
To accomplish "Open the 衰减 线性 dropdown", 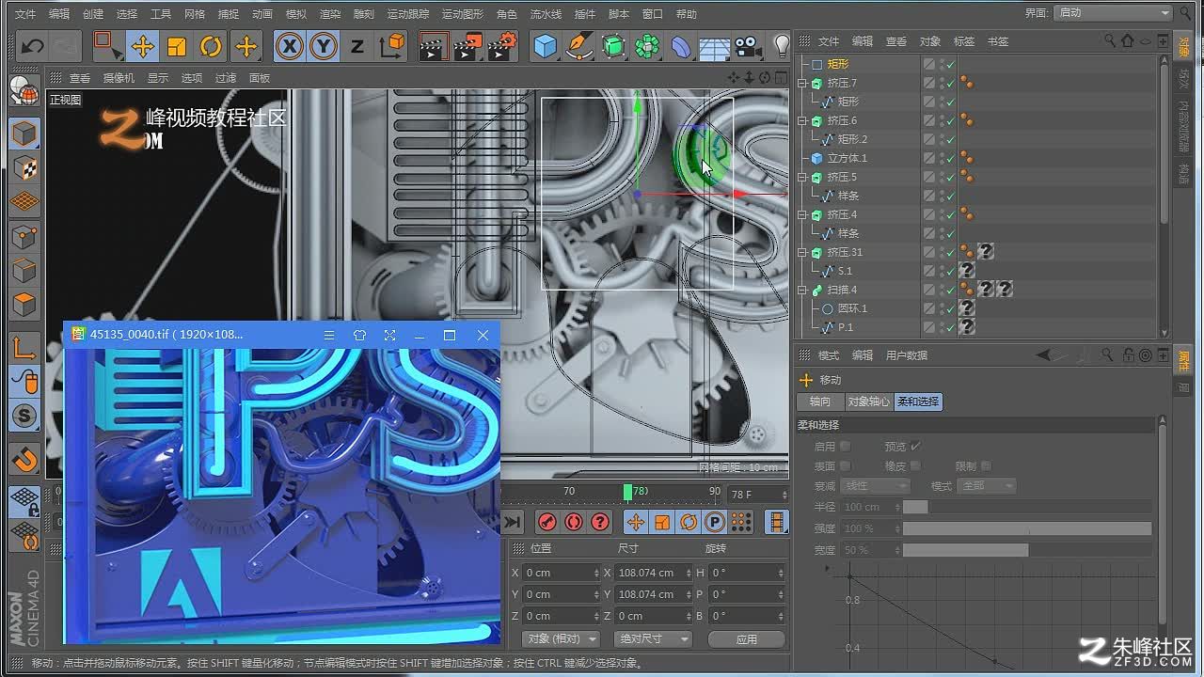I will click(876, 486).
